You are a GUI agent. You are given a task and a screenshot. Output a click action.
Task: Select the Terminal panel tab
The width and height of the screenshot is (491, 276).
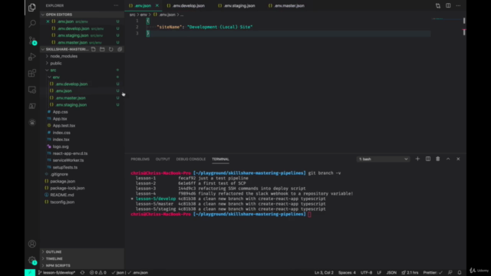(220, 159)
